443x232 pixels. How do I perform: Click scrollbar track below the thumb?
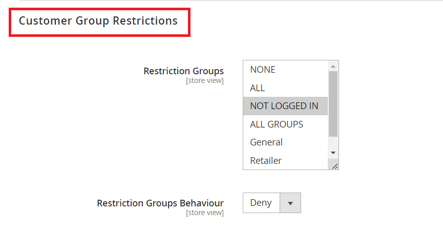tap(333, 142)
